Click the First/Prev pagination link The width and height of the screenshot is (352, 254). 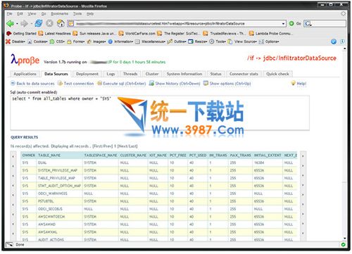click(x=103, y=146)
